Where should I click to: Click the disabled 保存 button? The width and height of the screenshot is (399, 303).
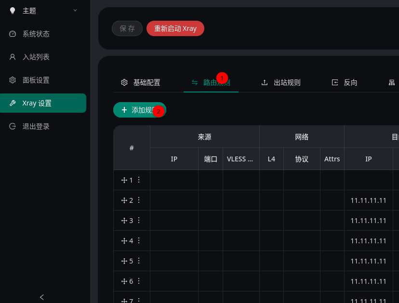pyautogui.click(x=127, y=28)
